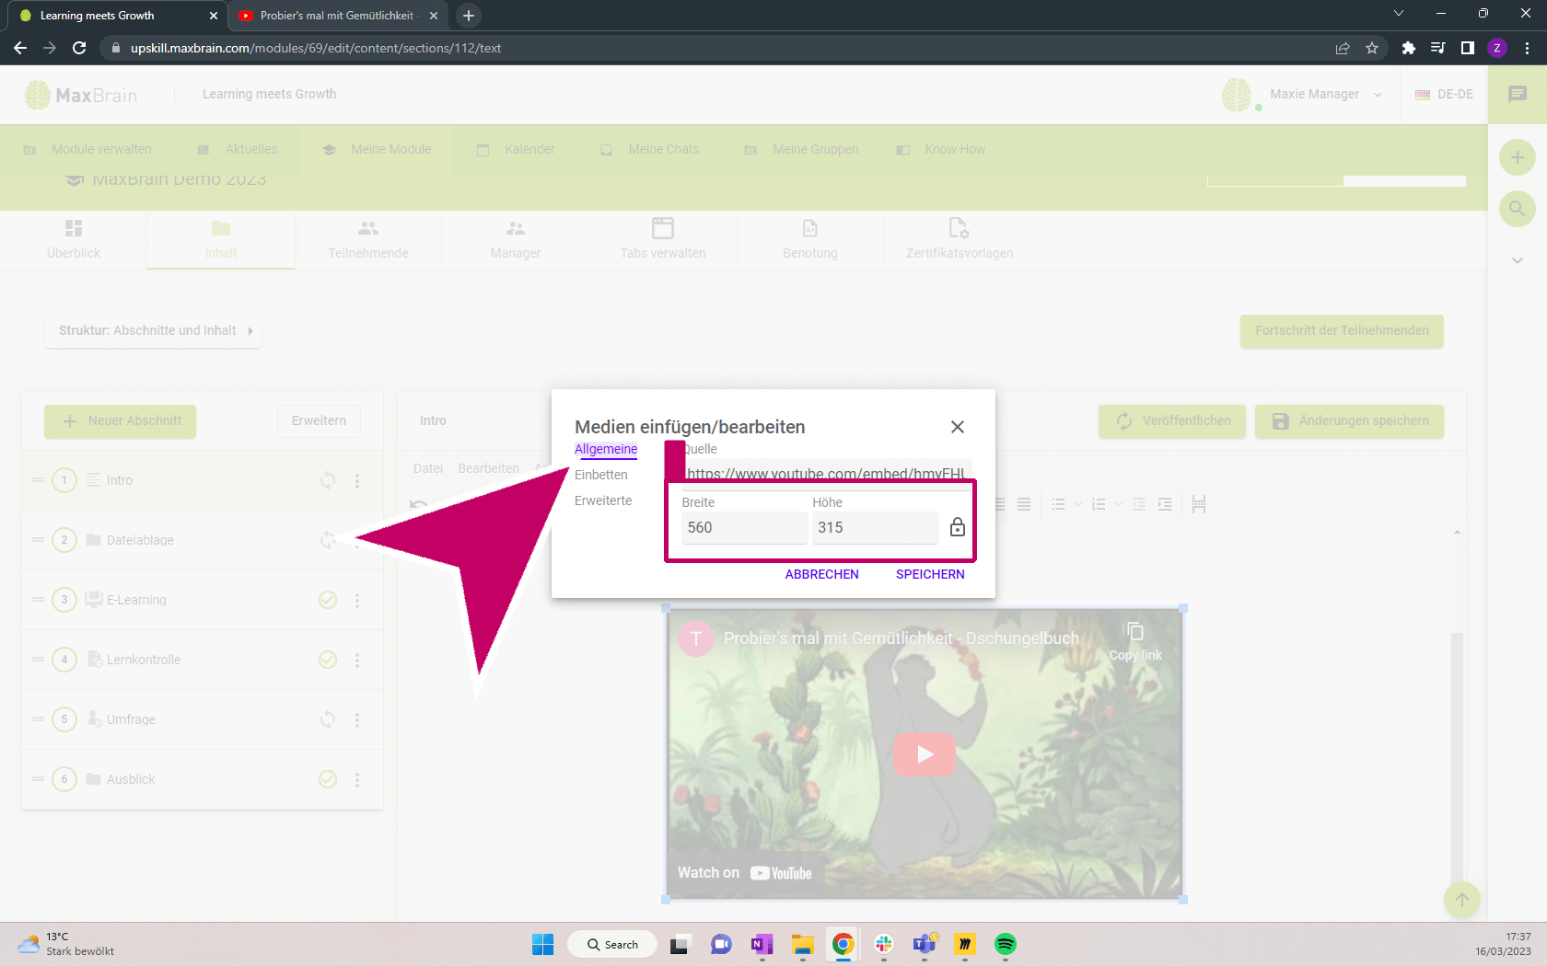Open Meine Chats menu item

point(650,150)
